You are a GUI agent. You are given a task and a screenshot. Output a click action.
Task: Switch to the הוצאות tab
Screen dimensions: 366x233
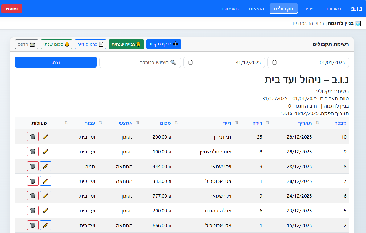(256, 9)
